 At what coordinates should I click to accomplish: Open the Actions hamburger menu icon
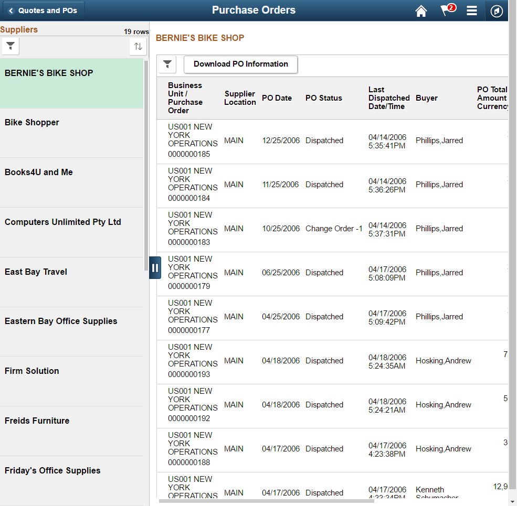[471, 10]
